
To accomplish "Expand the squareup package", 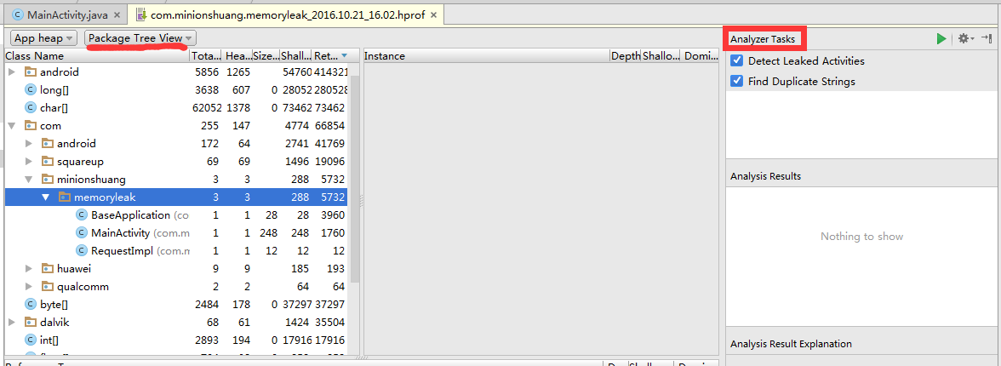I will click(x=29, y=162).
